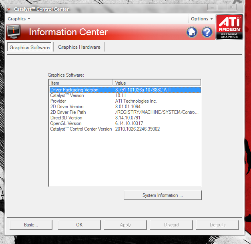Confirm with the OK button
Viewport: 251px width, 244px height.
pos(79,225)
